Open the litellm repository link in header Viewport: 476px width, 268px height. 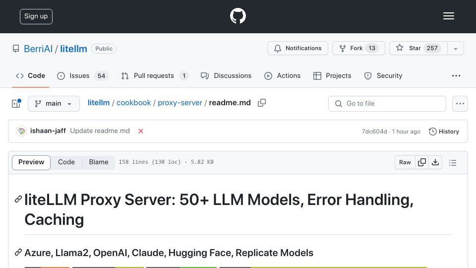(73, 49)
